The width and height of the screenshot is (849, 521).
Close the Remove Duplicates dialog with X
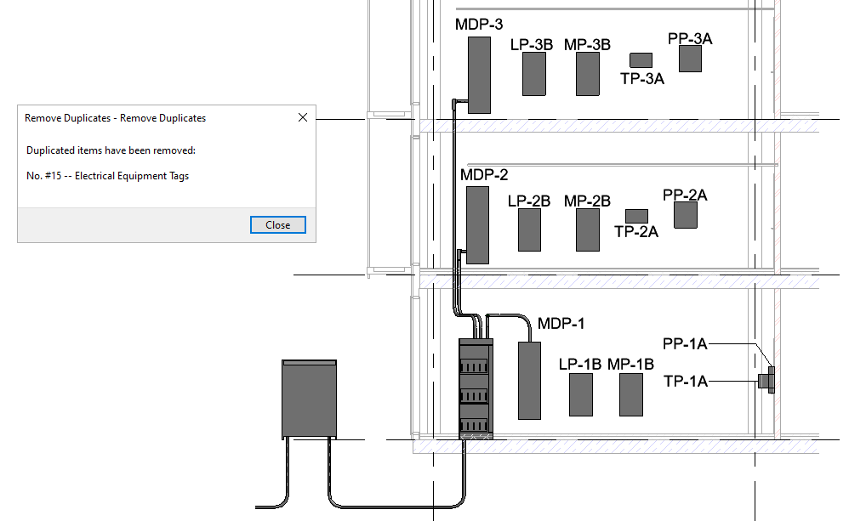pyautogui.click(x=303, y=117)
